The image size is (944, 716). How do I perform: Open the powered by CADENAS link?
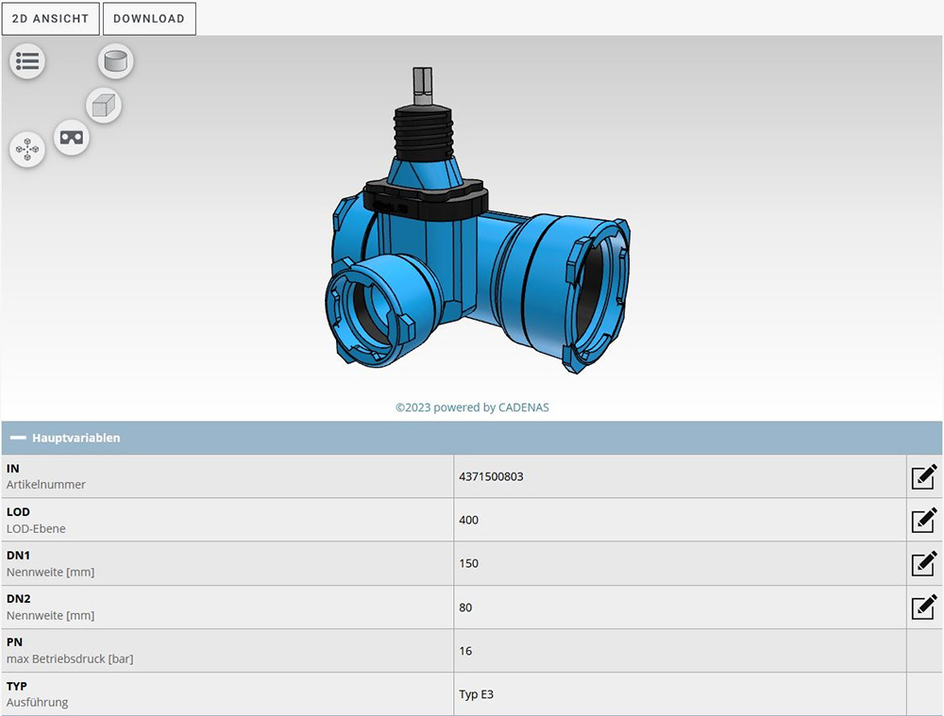point(472,408)
